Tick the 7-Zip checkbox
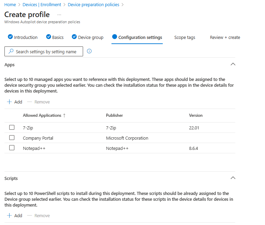The width and height of the screenshot is (265, 225). point(12,127)
